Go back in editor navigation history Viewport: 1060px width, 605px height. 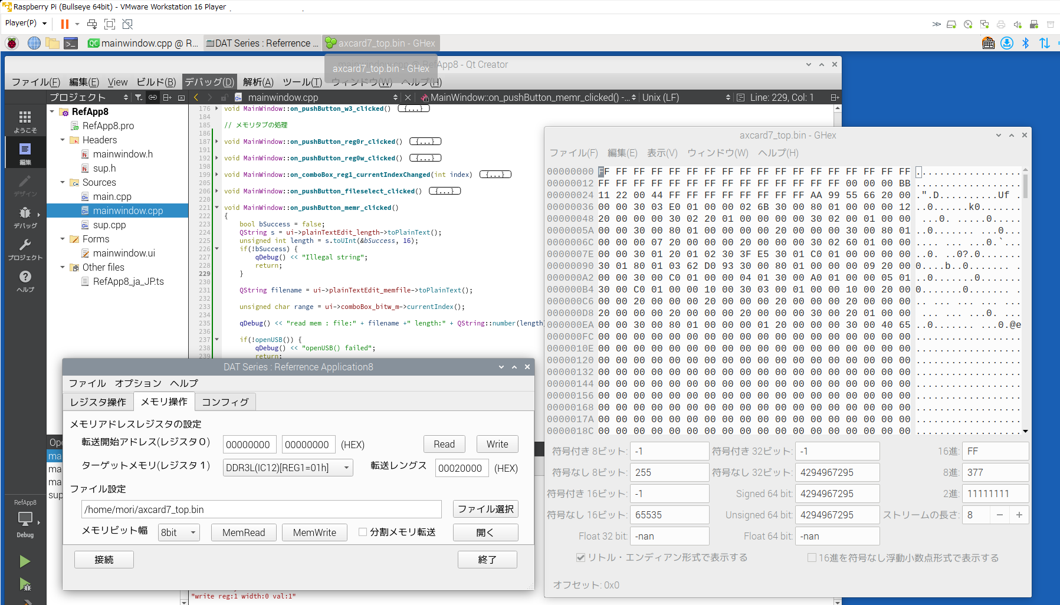click(x=196, y=97)
